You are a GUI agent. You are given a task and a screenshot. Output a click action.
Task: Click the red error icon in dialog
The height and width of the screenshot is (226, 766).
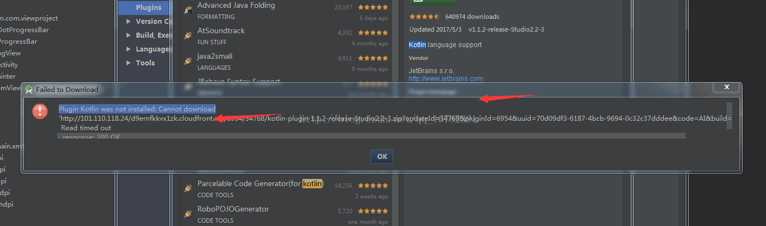(x=40, y=111)
